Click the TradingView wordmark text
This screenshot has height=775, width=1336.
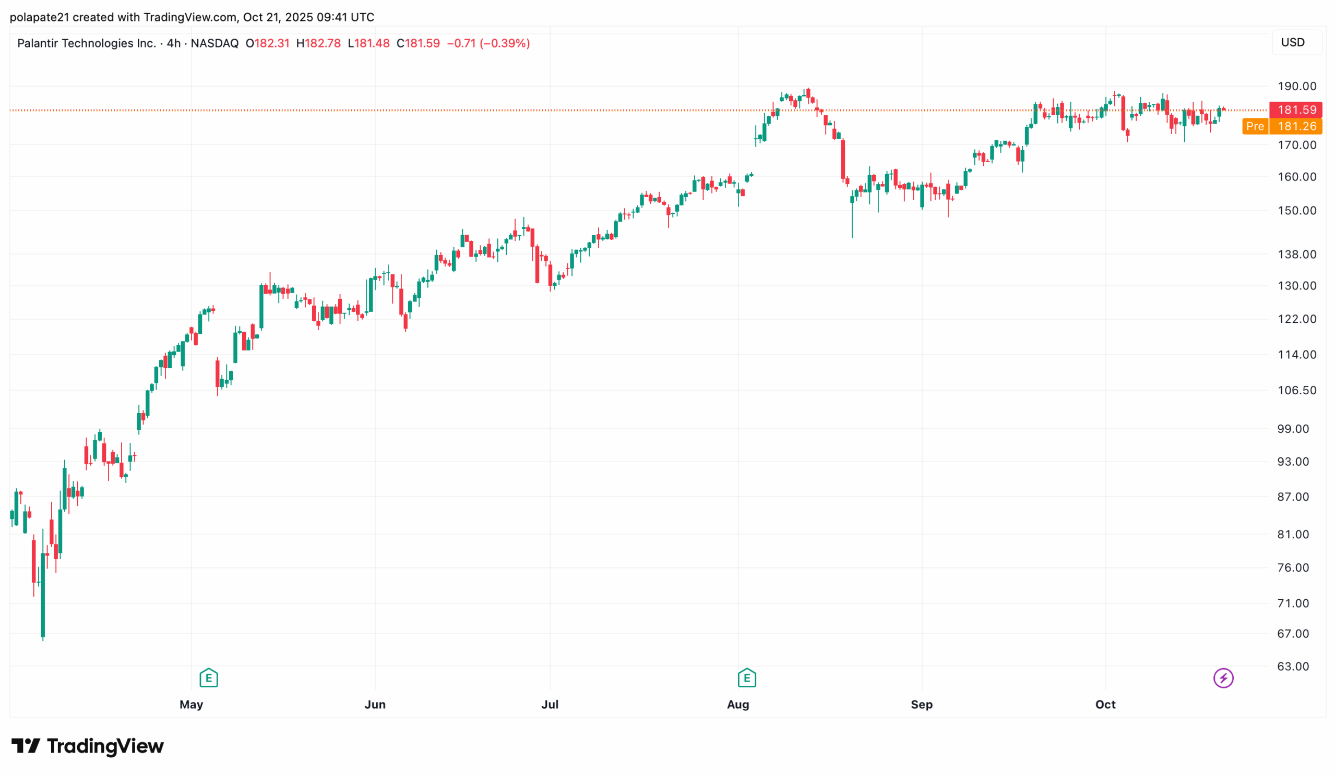coord(105,746)
